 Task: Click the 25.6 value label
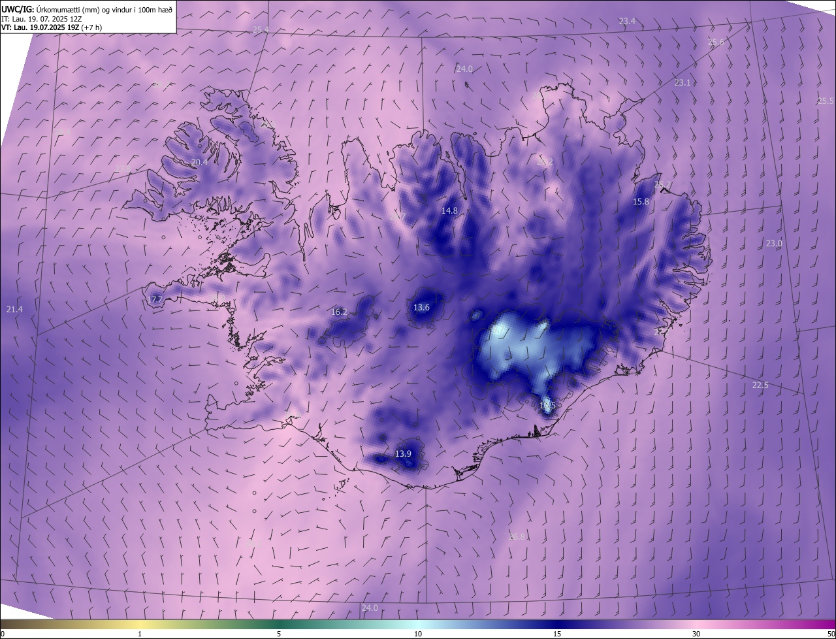point(716,42)
